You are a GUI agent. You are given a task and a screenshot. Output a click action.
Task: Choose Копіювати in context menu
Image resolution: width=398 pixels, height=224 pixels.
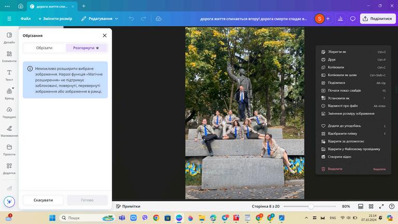click(x=353, y=67)
